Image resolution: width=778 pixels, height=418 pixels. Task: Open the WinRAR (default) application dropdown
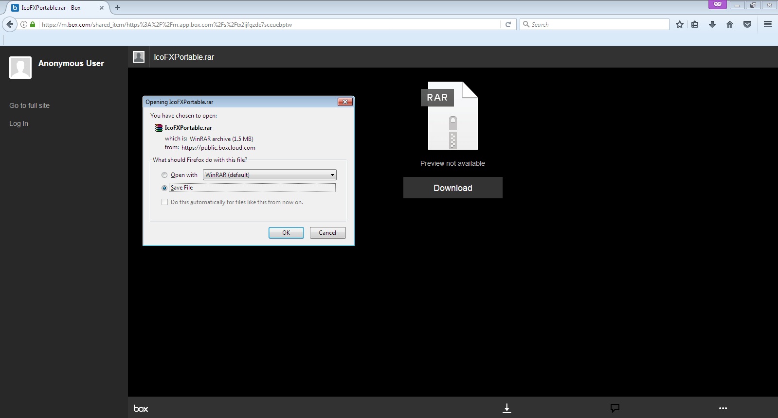coord(270,175)
